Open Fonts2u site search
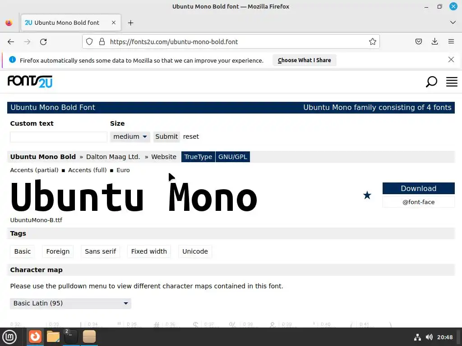462x346 pixels. pyautogui.click(x=431, y=82)
